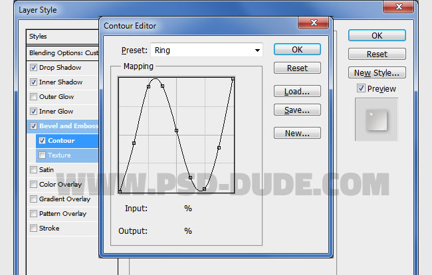The height and width of the screenshot is (275, 432).
Task: Enable the Outer Glow checkbox
Action: point(33,96)
